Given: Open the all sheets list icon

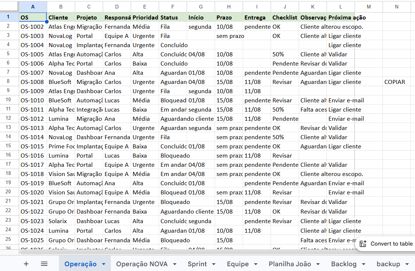Looking at the screenshot, I should [44, 264].
